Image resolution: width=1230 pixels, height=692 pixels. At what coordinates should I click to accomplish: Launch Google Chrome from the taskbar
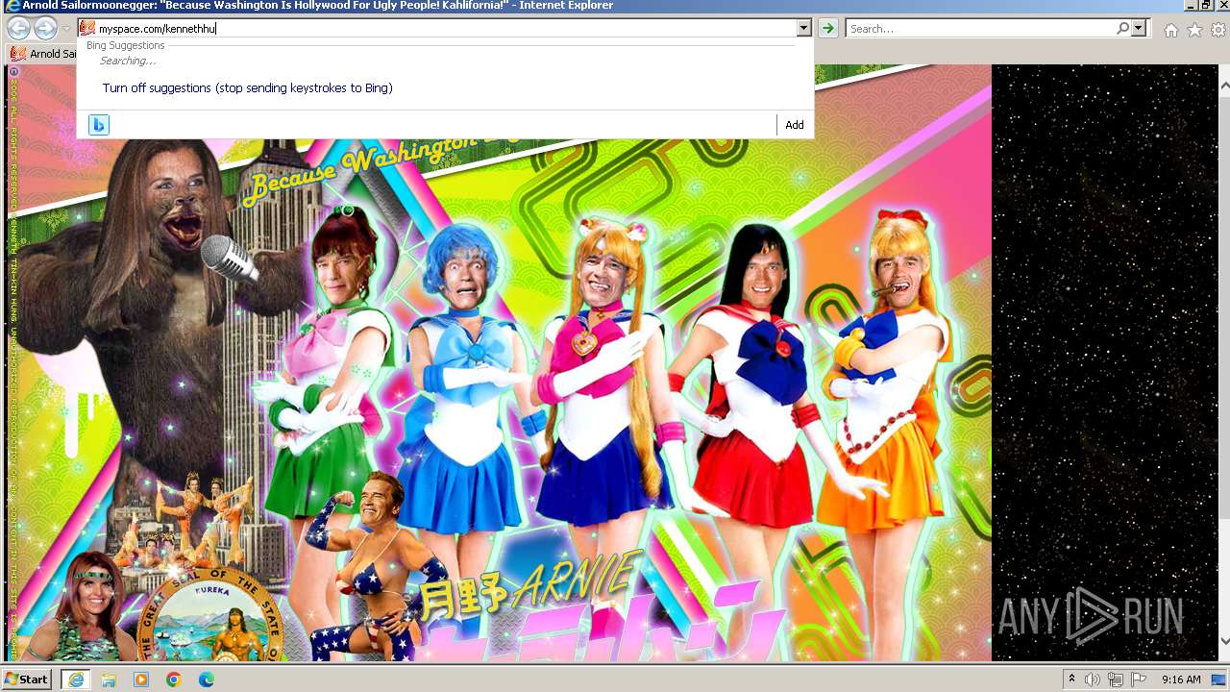[x=174, y=680]
